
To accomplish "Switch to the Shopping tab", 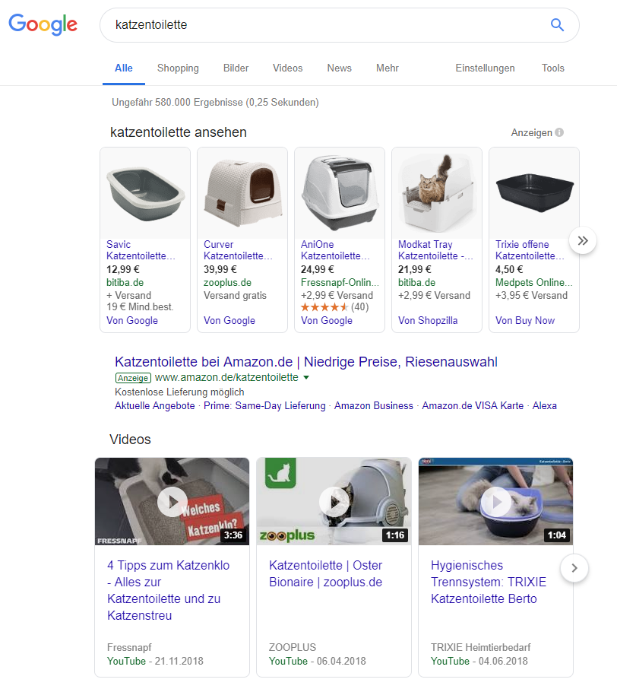I will point(178,68).
